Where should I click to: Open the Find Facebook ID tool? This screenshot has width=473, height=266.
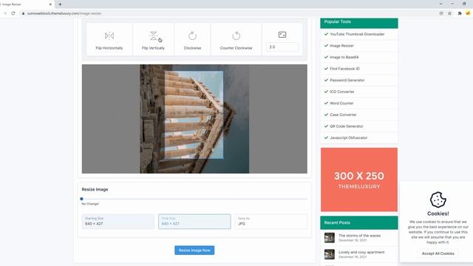coord(345,69)
